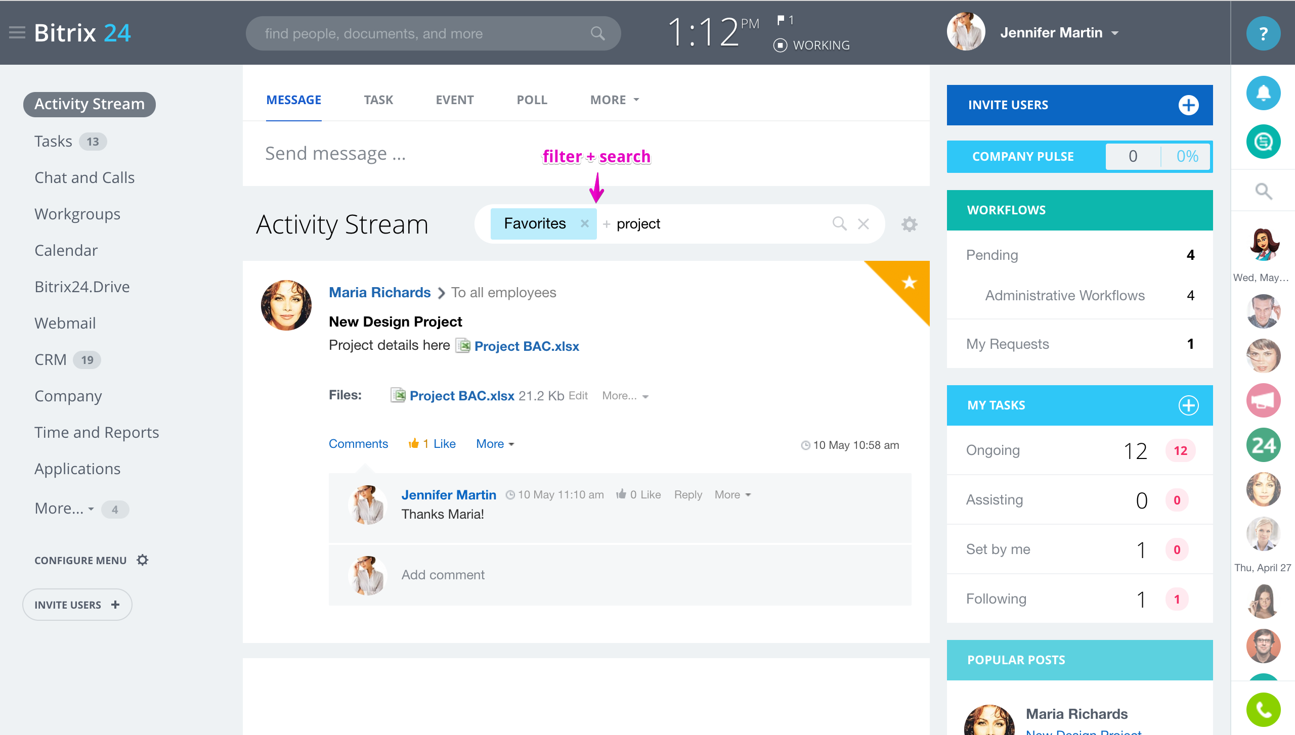Open Activity Stream filter settings gear
Image resolution: width=1295 pixels, height=735 pixels.
[x=909, y=224]
